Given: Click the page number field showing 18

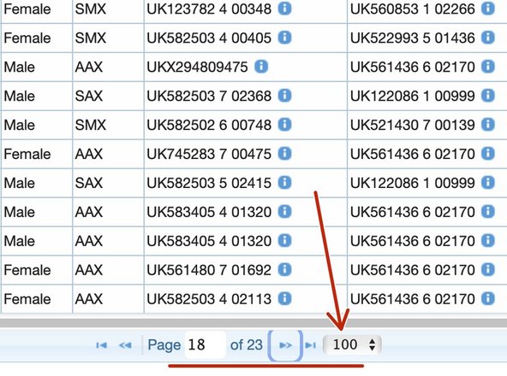Looking at the screenshot, I should point(205,344).
